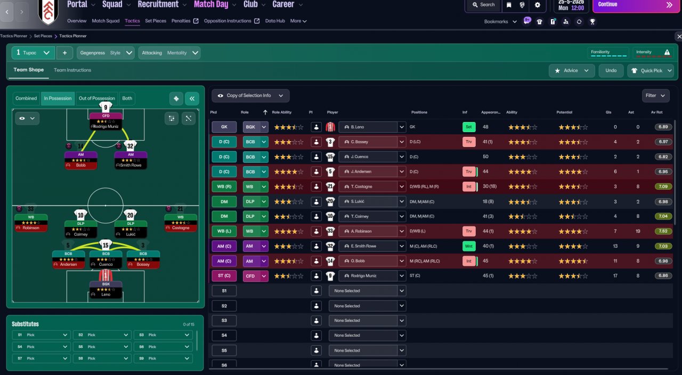The width and height of the screenshot is (682, 375).
Task: Click the Undo button
Action: (611, 70)
